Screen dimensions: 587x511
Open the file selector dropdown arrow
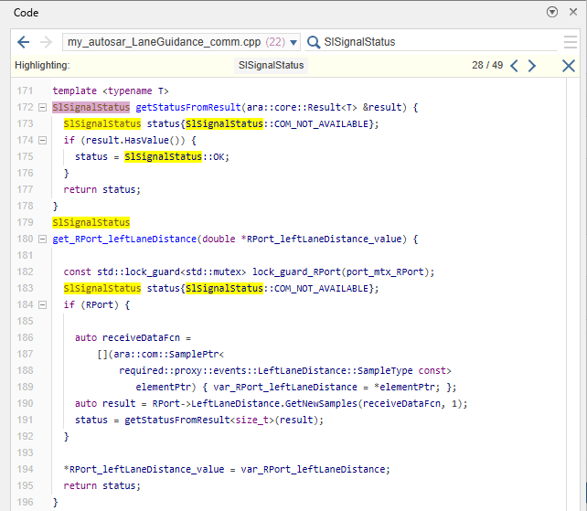tap(293, 42)
